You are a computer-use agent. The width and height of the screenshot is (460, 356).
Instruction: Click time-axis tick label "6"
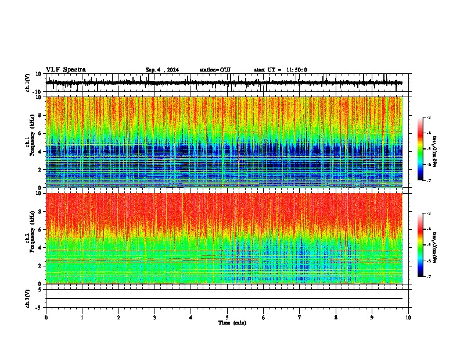tap(264, 318)
